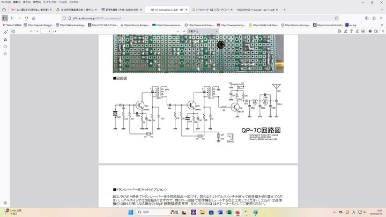Viewport: 386px width, 217px height.
Task: Open the ブックマーク menu
Action: pyautogui.click(x=49, y=2)
